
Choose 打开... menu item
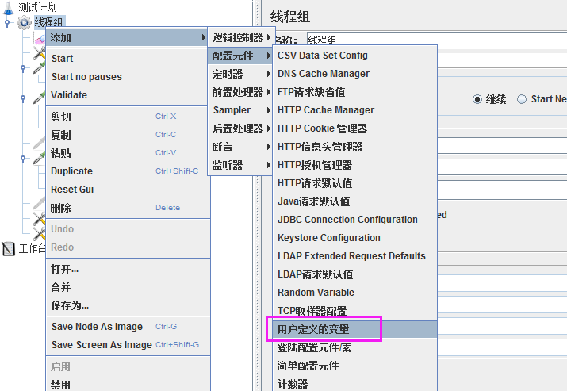pyautogui.click(x=128, y=269)
